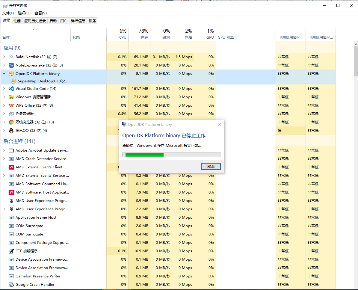Click the error dialog's title icon
358x290 pixels.
click(x=124, y=124)
